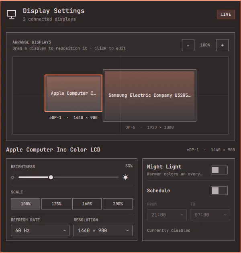Screen dimensions: 241x253
Task: Click the 100% arrangement zoom value
Action: (205, 45)
